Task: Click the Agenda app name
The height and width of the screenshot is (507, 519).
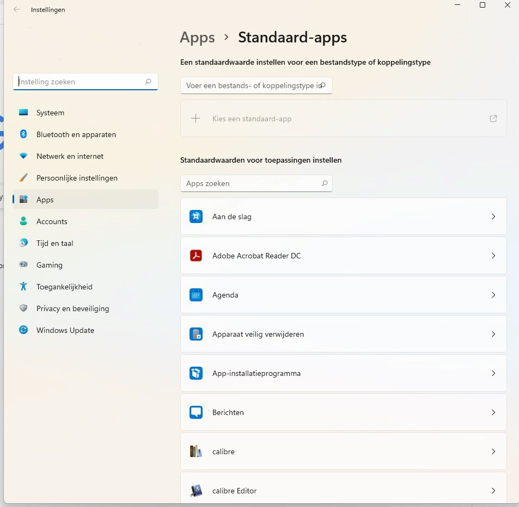Action: coord(225,295)
